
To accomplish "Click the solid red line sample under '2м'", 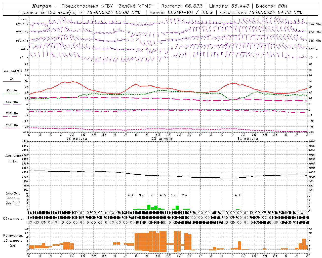I will click(x=12, y=82).
